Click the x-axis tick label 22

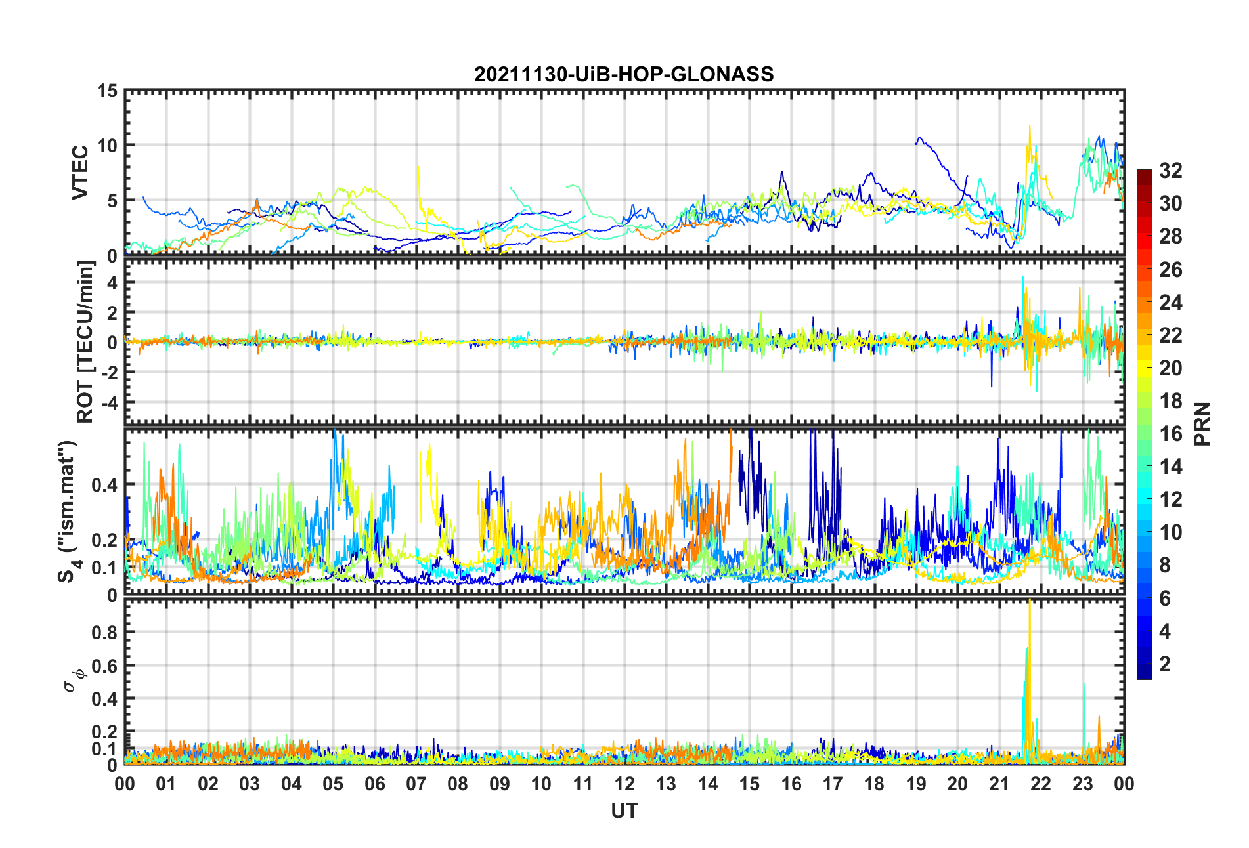click(1041, 784)
